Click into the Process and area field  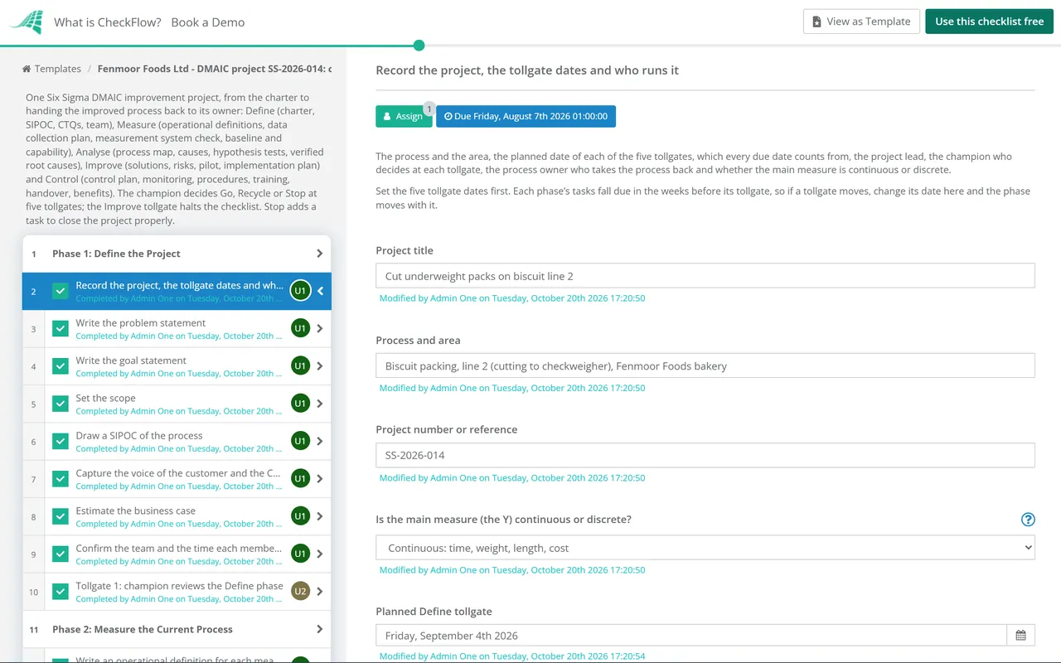click(705, 365)
